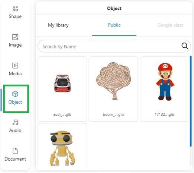Switch to the My library tab

click(x=58, y=25)
